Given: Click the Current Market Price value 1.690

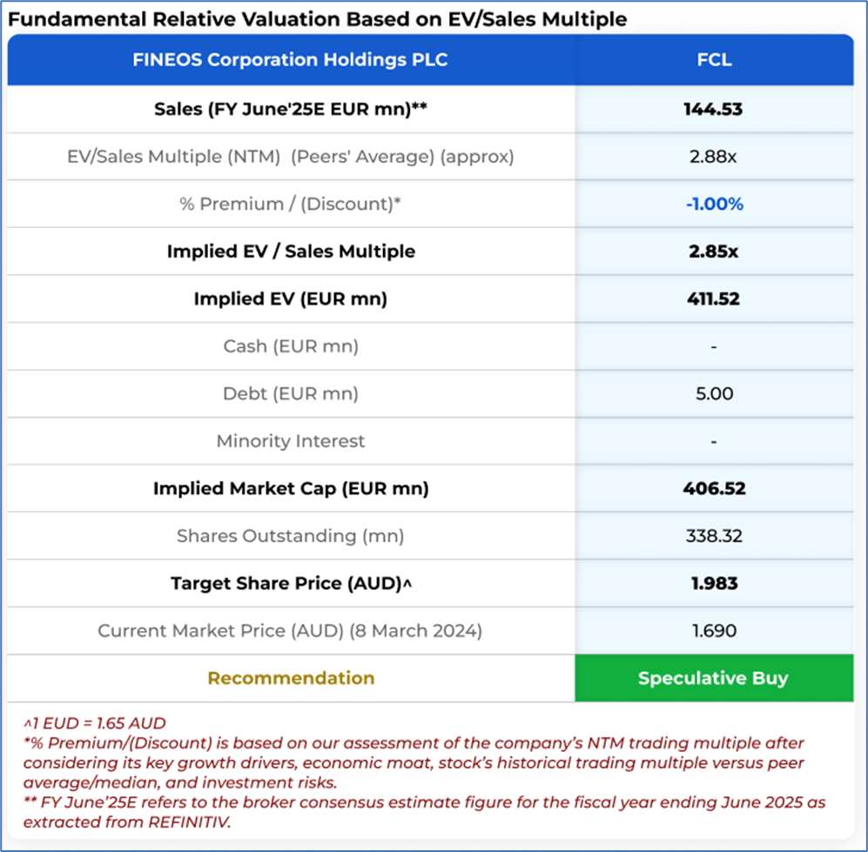Looking at the screenshot, I should pos(714,631).
